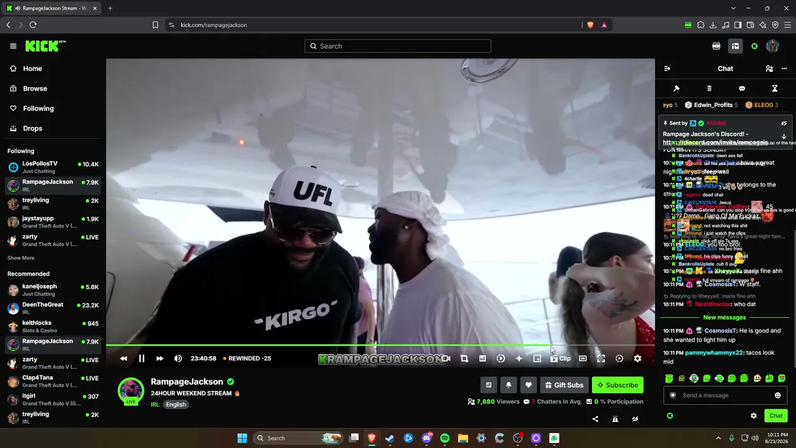Image resolution: width=796 pixels, height=448 pixels.
Task: Open chat user list icon
Action: tap(769, 68)
